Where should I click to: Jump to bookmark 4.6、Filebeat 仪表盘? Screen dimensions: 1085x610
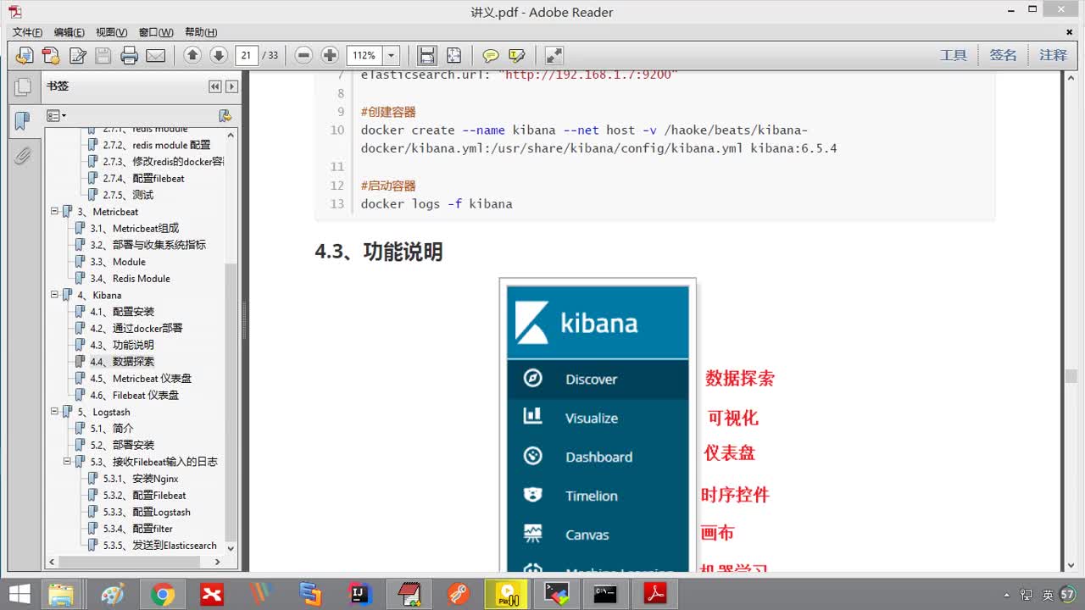click(134, 395)
